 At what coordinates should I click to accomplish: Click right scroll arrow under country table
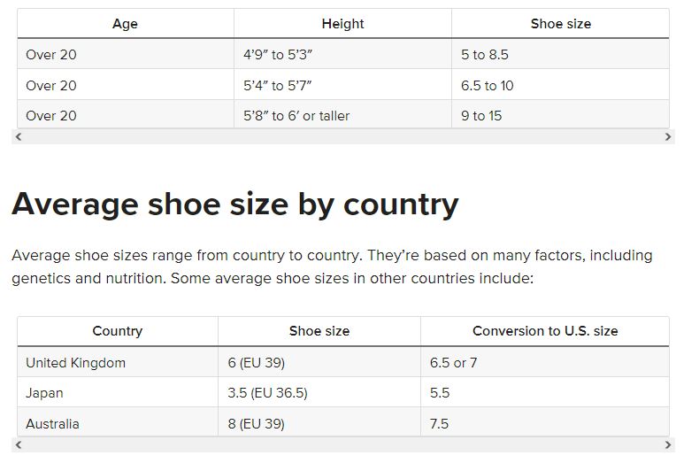click(x=668, y=445)
